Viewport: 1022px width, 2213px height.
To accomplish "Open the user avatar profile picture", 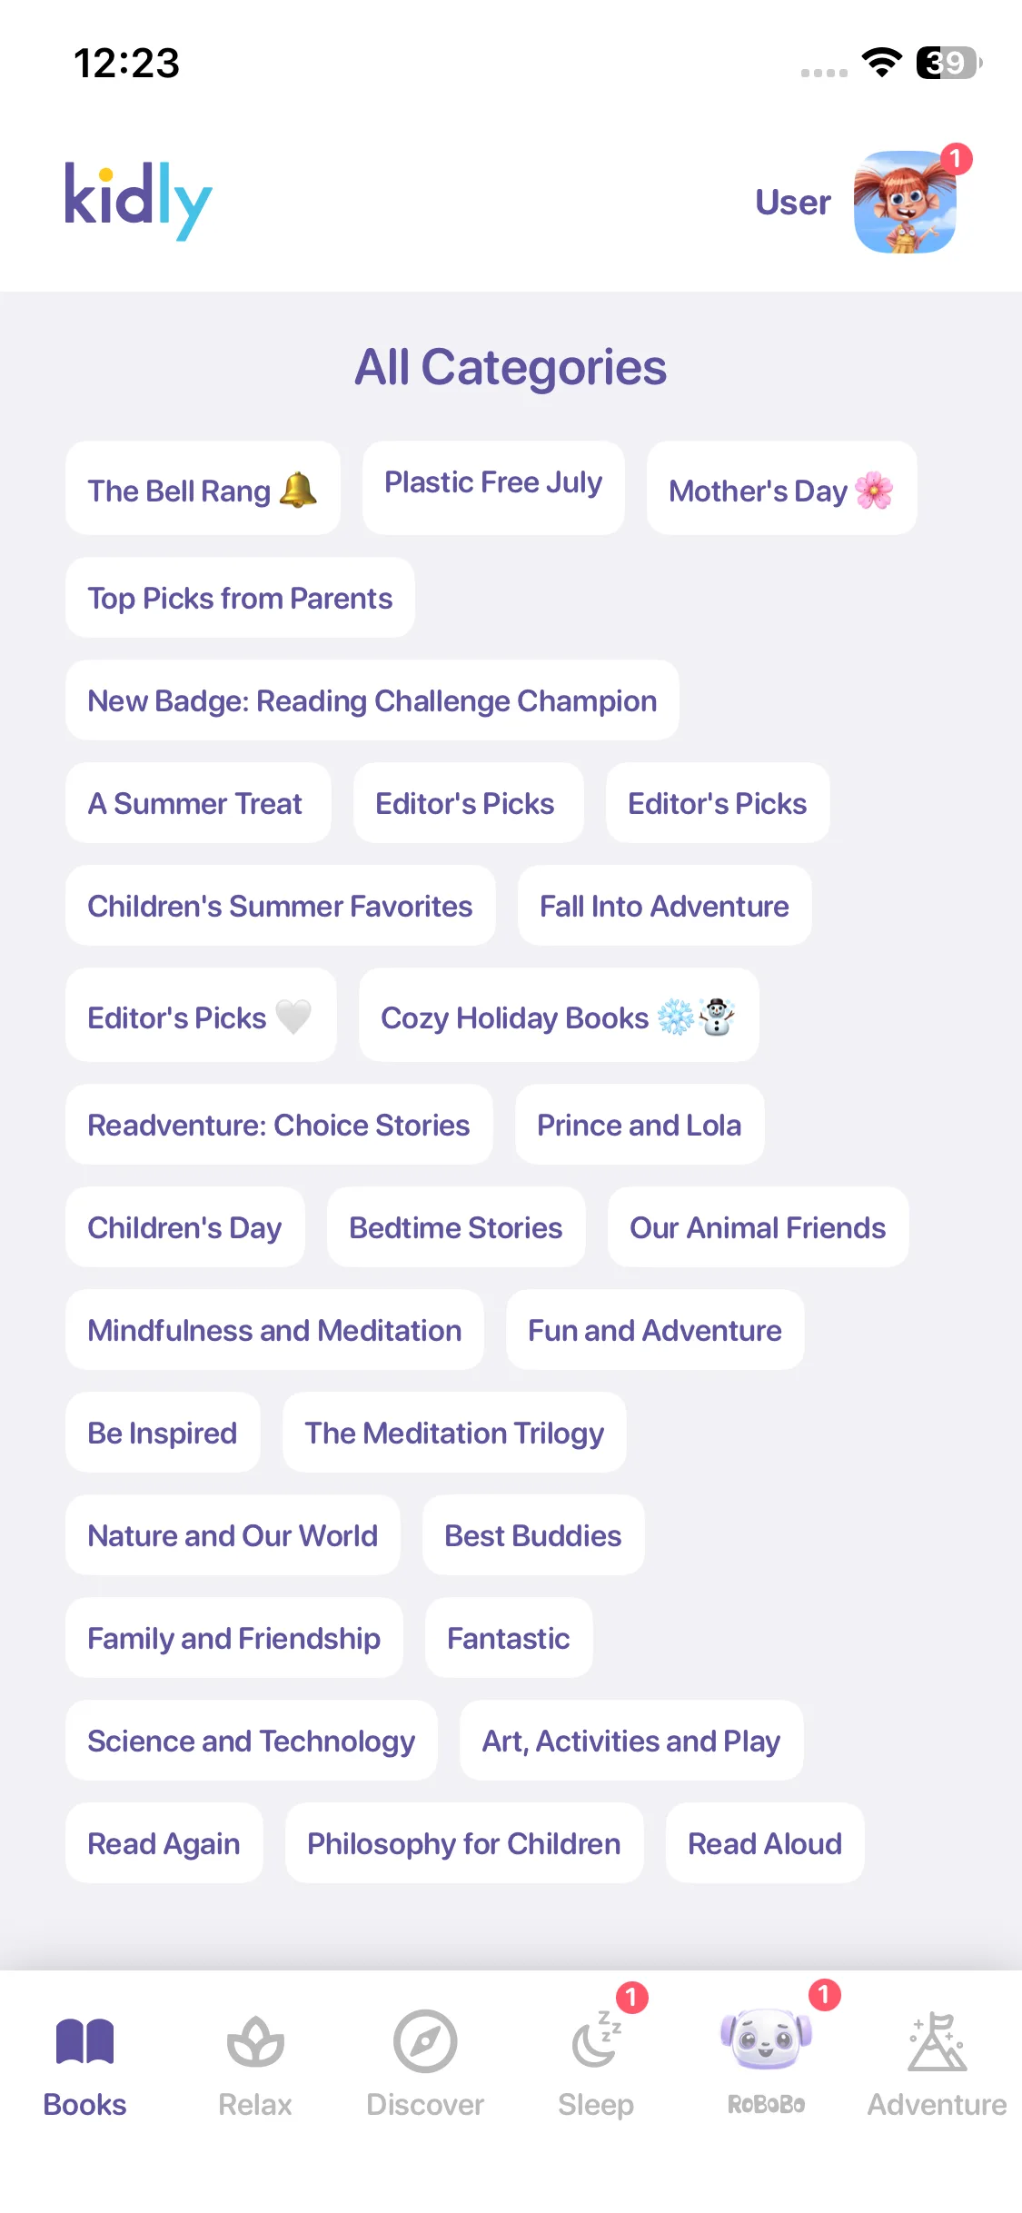I will pyautogui.click(x=904, y=202).
